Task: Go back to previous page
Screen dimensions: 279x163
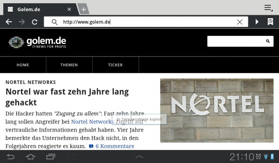Action: tap(9, 22)
